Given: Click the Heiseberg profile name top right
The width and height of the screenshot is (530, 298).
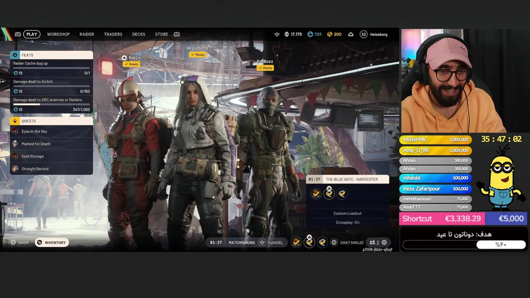Looking at the screenshot, I should tap(379, 34).
